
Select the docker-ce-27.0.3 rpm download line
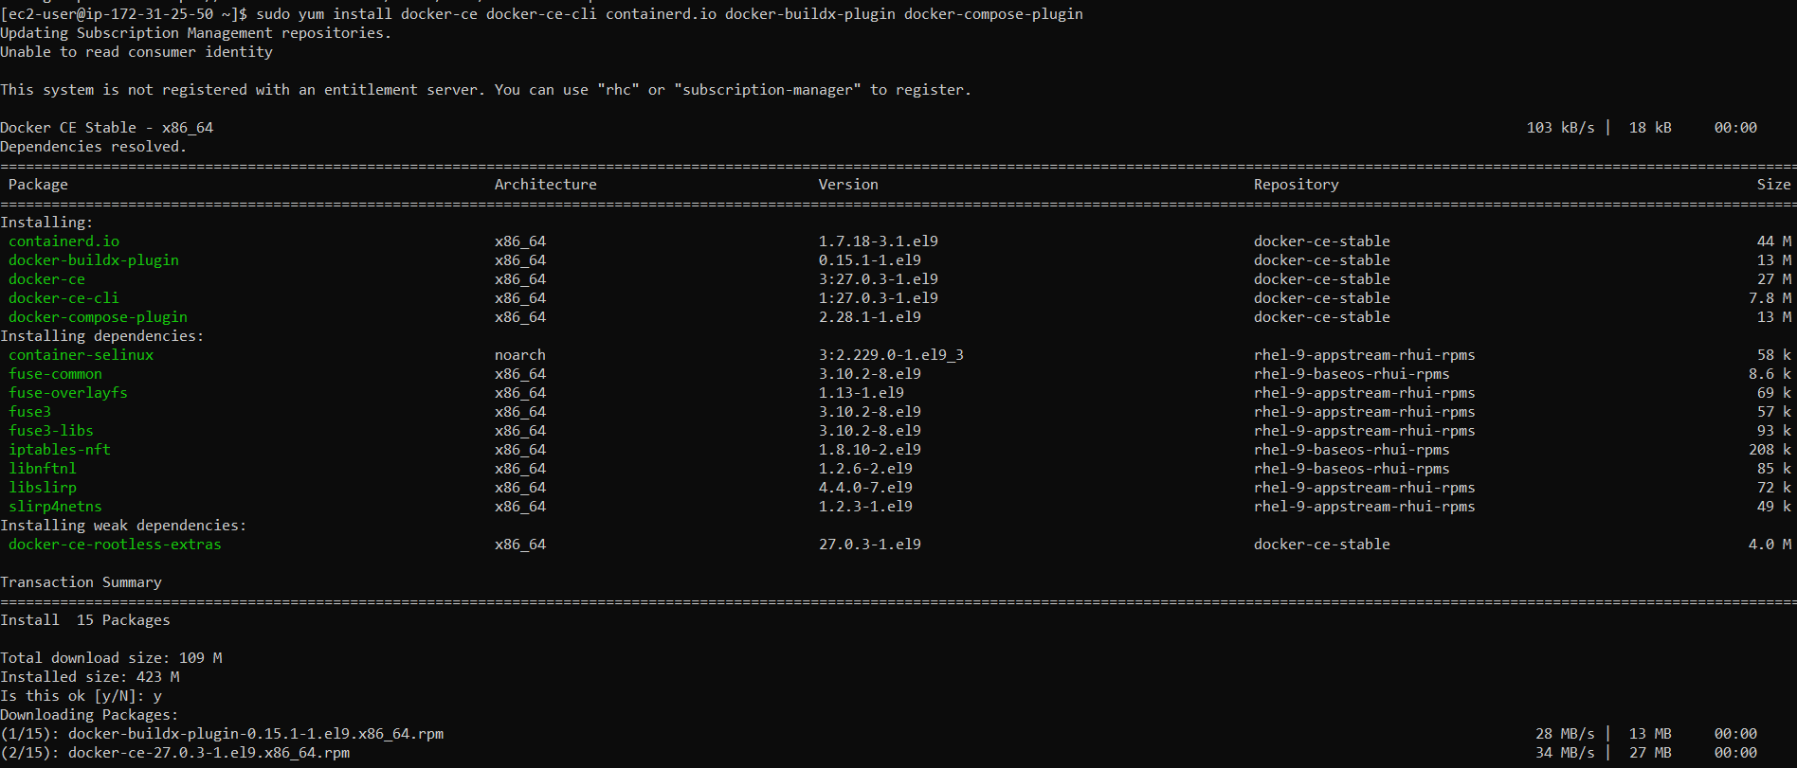coord(174,753)
